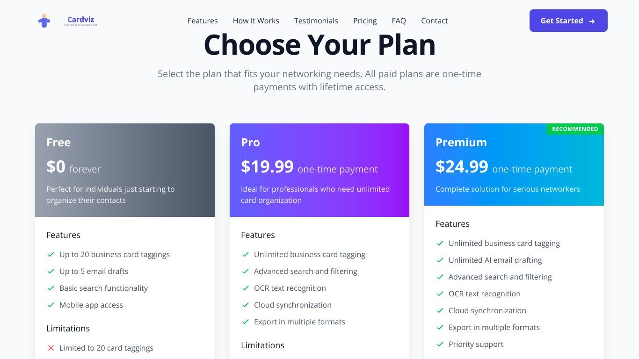Click the checkmark beside Unlimited AI email drafting
Image resolution: width=639 pixels, height=359 pixels.
tap(440, 260)
